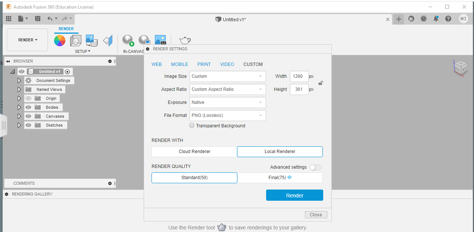474x232 pixels.
Task: Select the WEB preset tab
Action: coord(157,64)
